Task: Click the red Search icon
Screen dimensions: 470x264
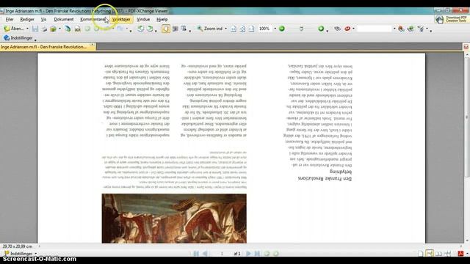Action: (x=347, y=29)
